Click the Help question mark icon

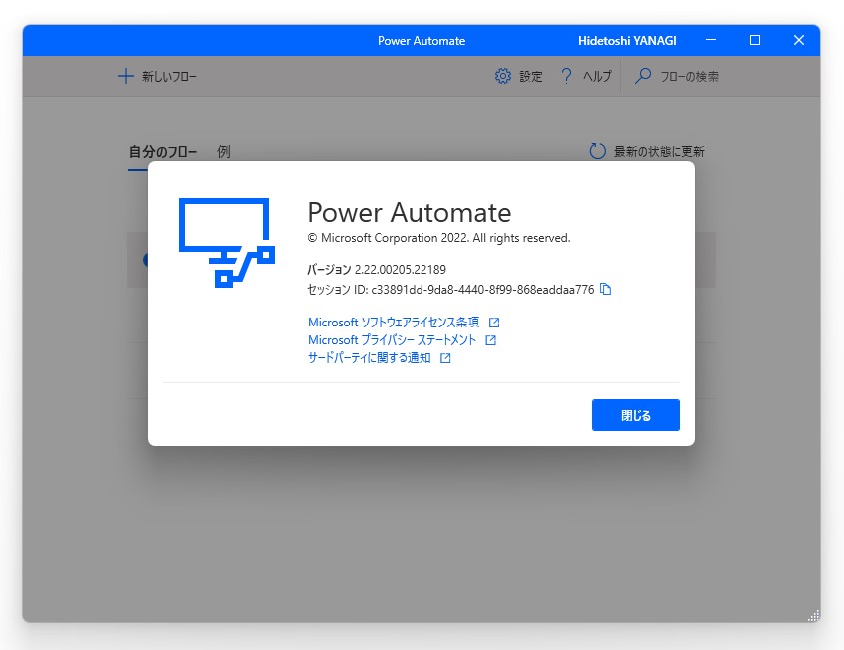coord(565,76)
